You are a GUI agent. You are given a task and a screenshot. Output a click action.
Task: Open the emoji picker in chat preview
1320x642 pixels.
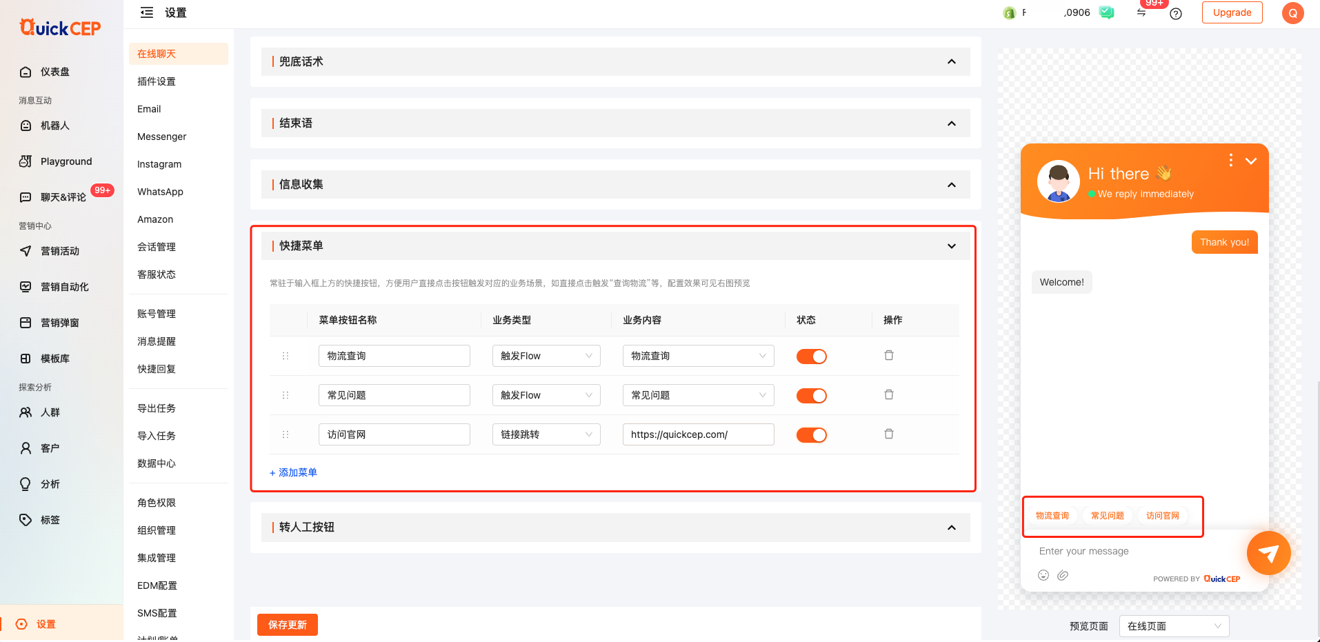click(x=1043, y=575)
